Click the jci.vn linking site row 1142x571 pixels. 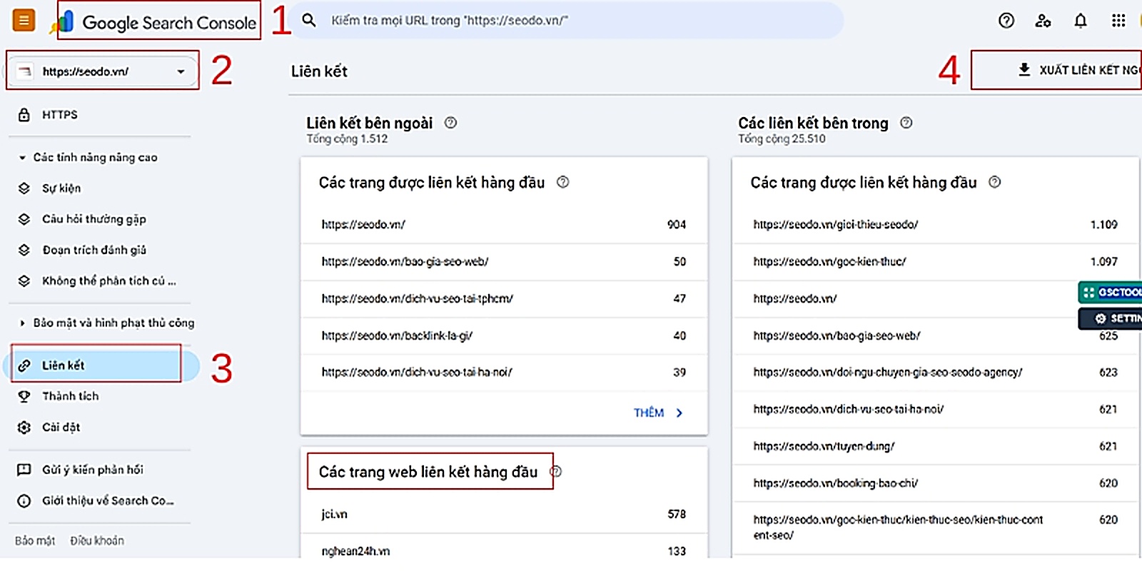click(x=504, y=515)
